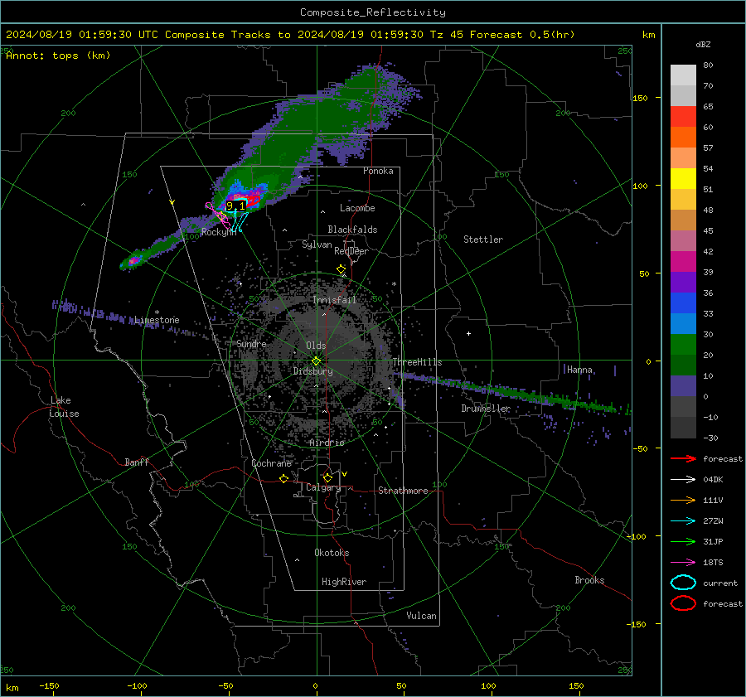Screen dimensions: 746x697
Task: Click the yellow radar-center diamond above Didsbury
Action: [x=316, y=361]
